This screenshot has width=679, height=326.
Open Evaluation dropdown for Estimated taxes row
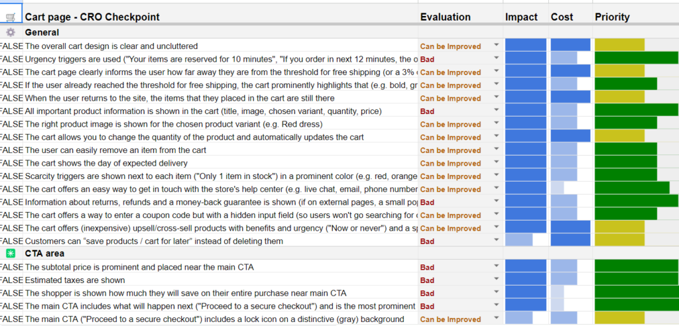496,280
